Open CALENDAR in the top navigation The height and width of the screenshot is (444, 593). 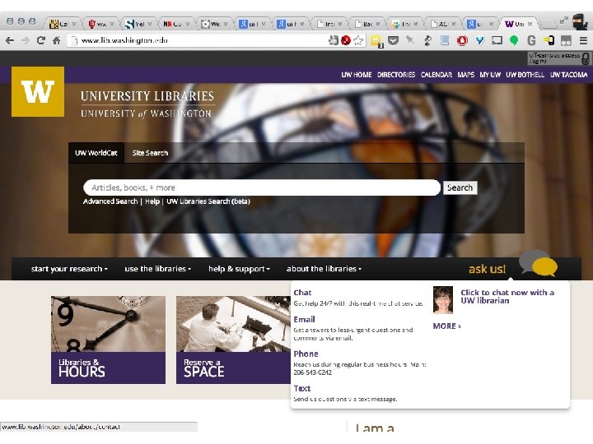437,75
